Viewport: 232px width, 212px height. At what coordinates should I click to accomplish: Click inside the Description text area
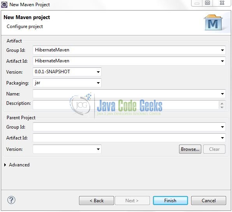pyautogui.click(x=125, y=105)
